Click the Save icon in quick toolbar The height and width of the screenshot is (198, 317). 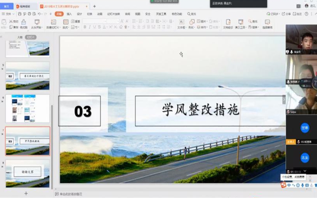pos(19,14)
